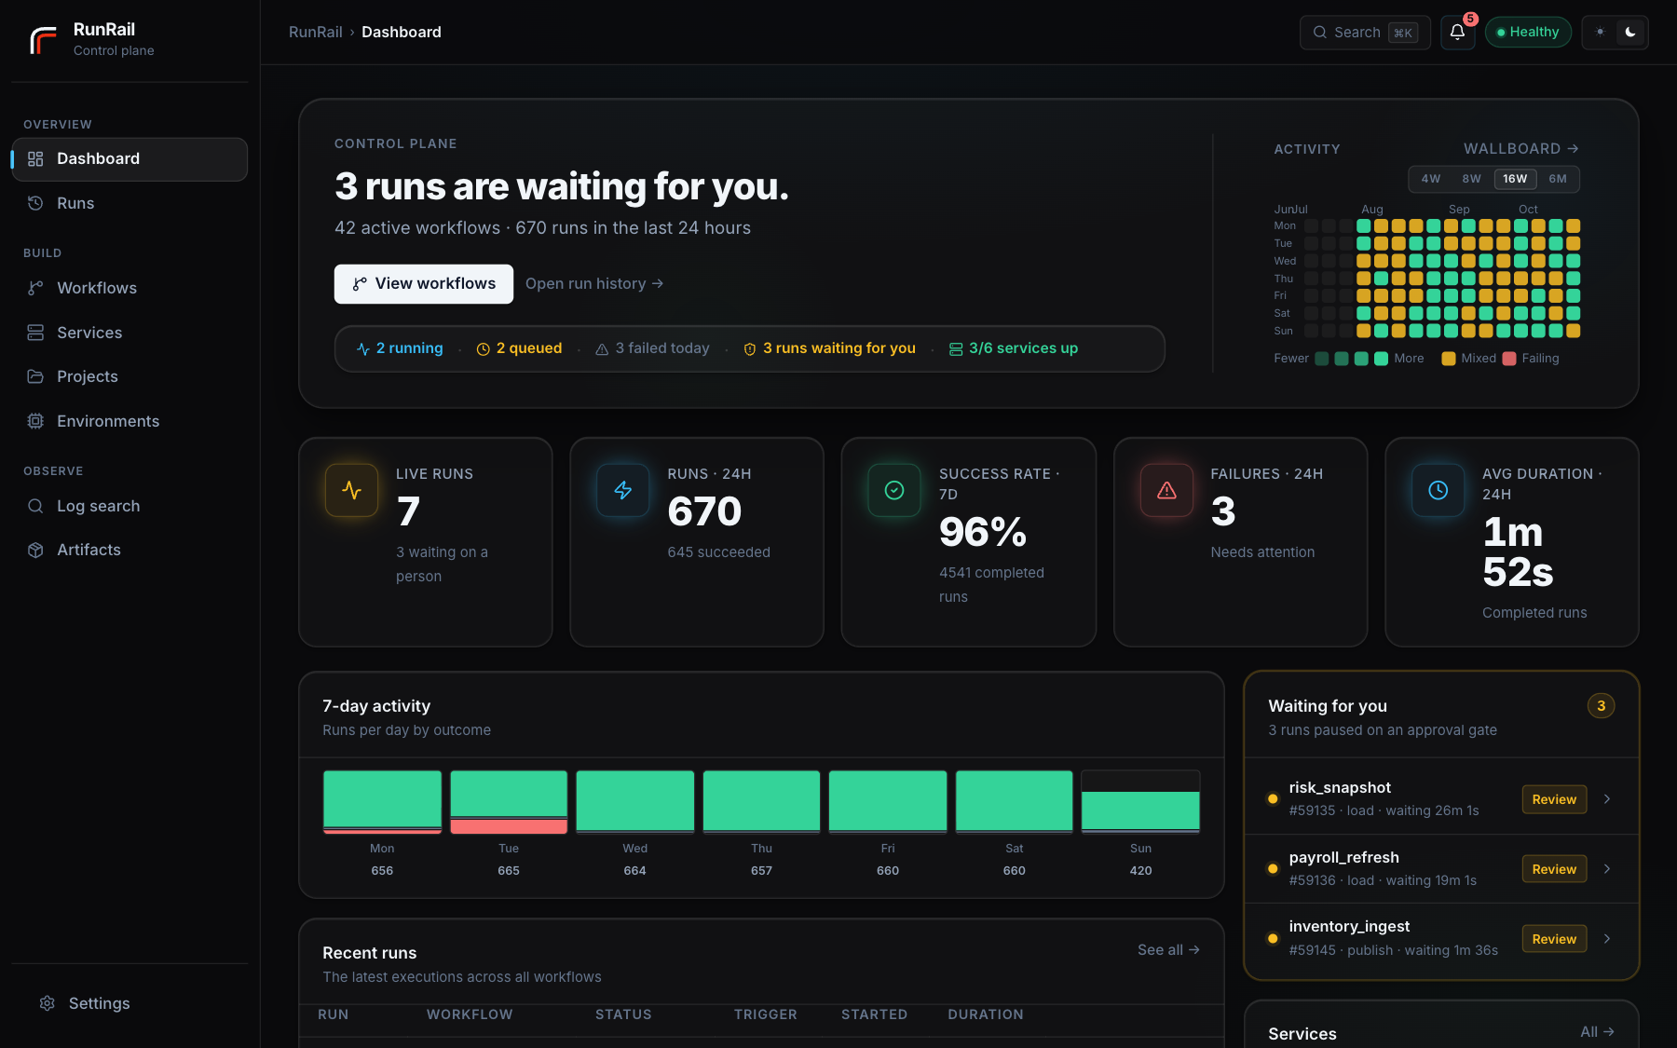
Task: Open Log search magnifier icon
Action: coord(35,506)
